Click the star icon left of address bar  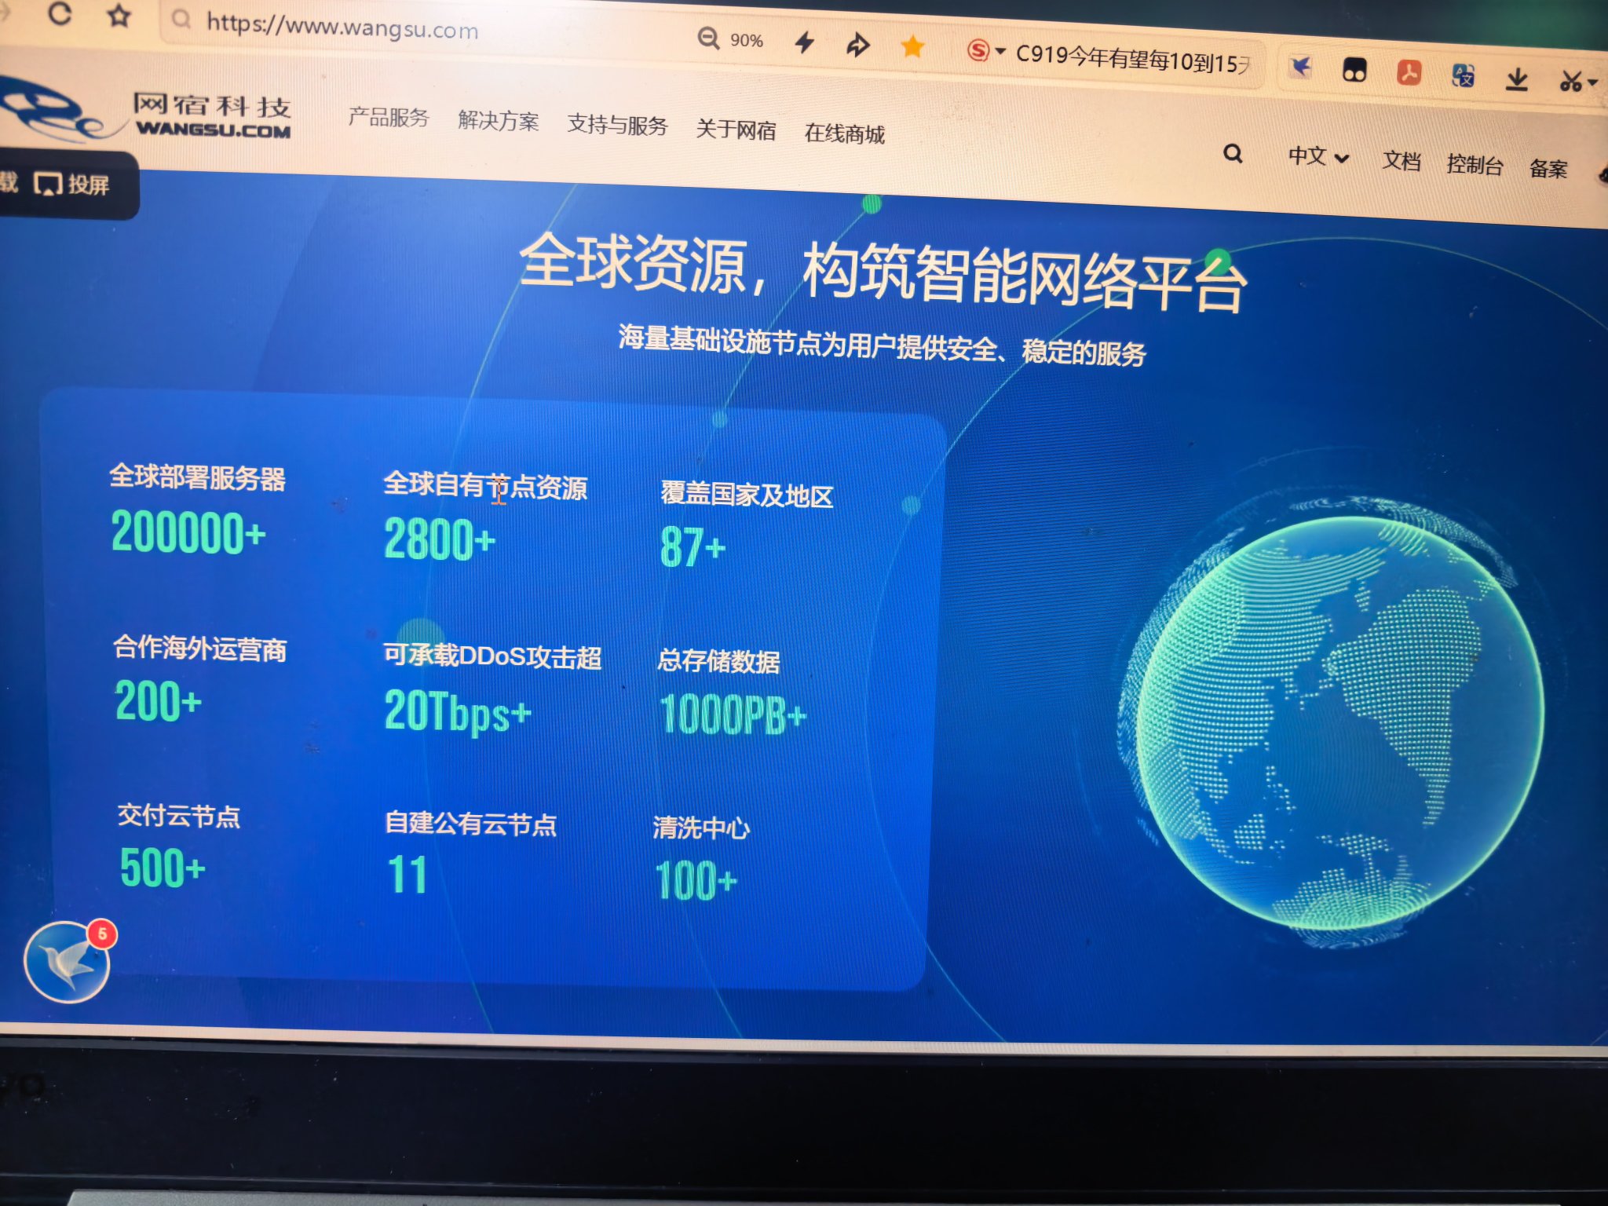(x=119, y=16)
